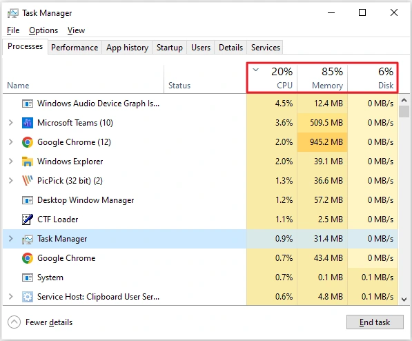The height and width of the screenshot is (341, 412).
Task: Sort by the Memory column header
Action: (x=322, y=78)
